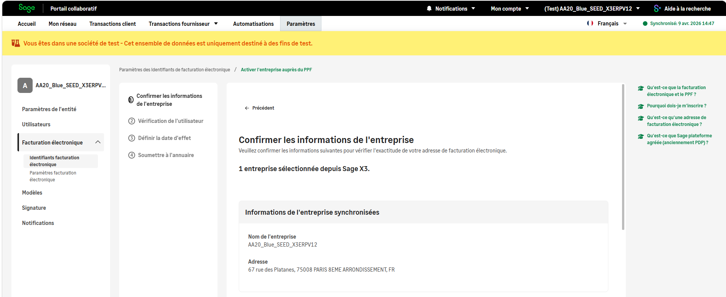Open the Automatisations tab
Screen dimensions: 726x297
pyautogui.click(x=253, y=24)
